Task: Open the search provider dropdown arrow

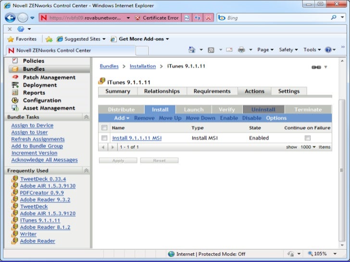Action: (342, 17)
